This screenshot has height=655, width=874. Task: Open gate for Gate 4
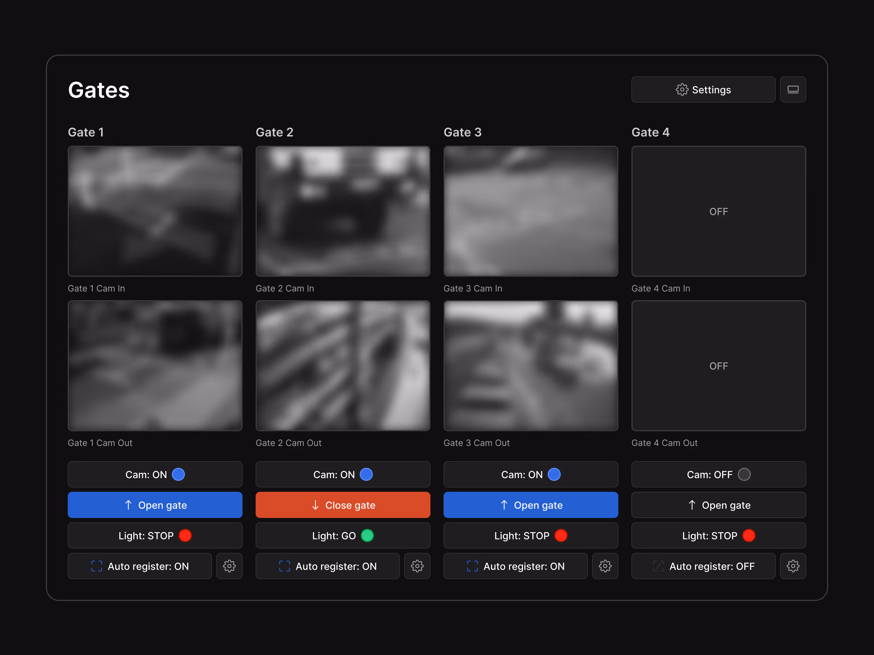click(x=718, y=505)
